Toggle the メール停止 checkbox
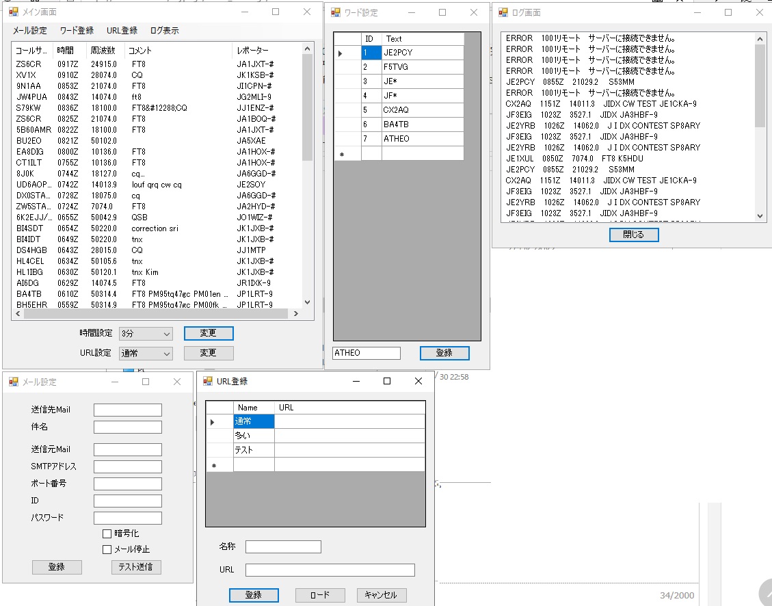Image resolution: width=772 pixels, height=606 pixels. [x=107, y=549]
